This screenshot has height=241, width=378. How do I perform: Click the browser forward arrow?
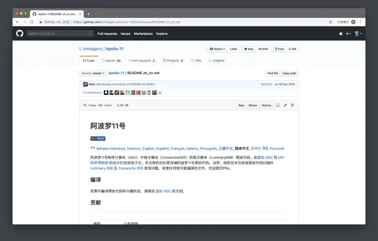25,22
